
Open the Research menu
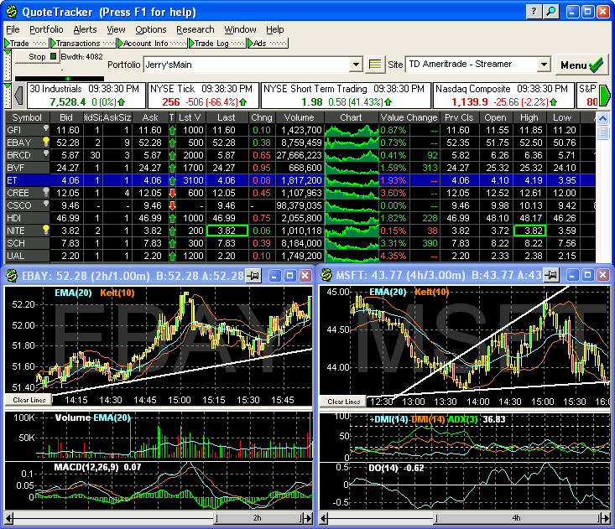coord(195,29)
